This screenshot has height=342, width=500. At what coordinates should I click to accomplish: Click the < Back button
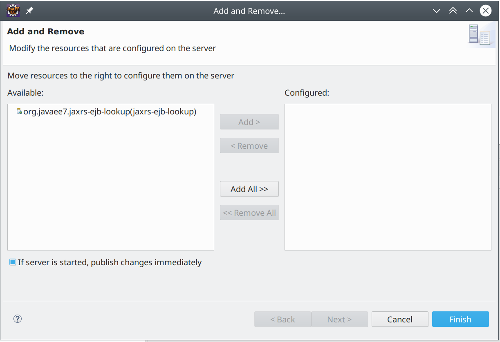tap(283, 319)
